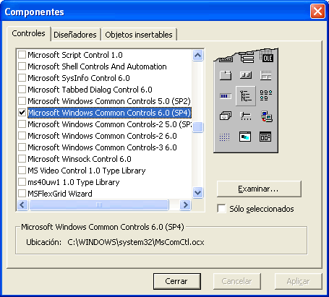
Task: Click the Cancelar button
Action: point(236,281)
